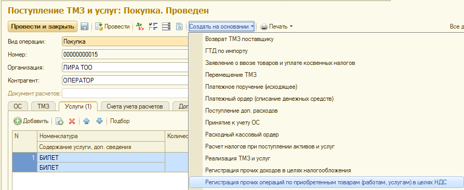464x190 pixels.
Task: Click the Подбор button
Action: (x=120, y=121)
